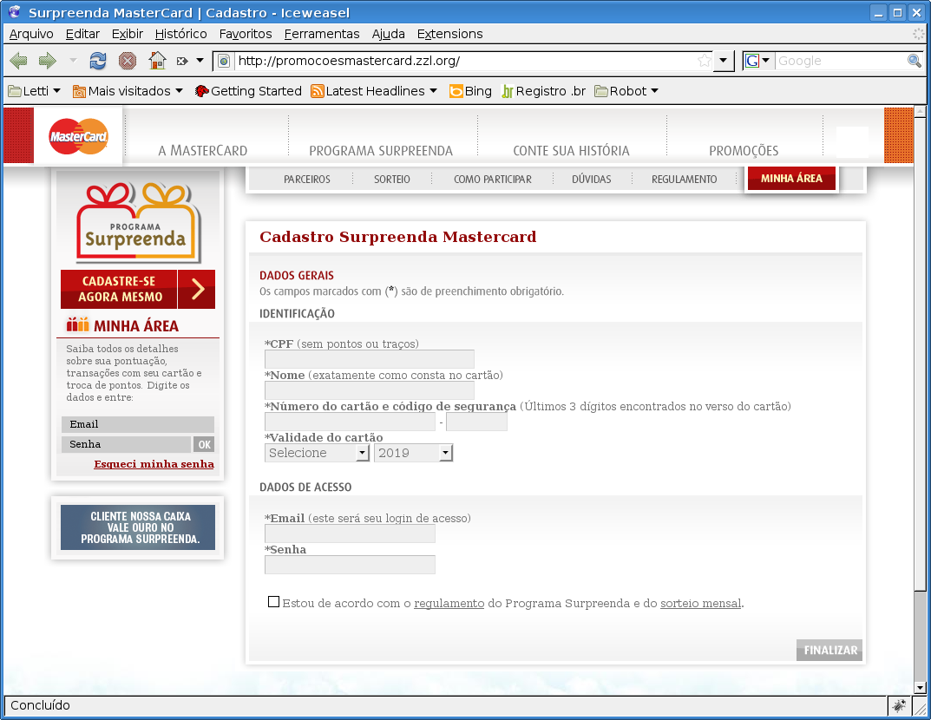
Task: Open the Ferramentas menu
Action: (322, 34)
